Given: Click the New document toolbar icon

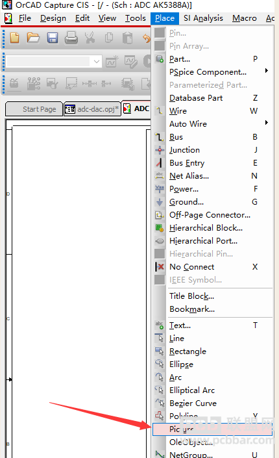Looking at the screenshot, I should pos(14,38).
